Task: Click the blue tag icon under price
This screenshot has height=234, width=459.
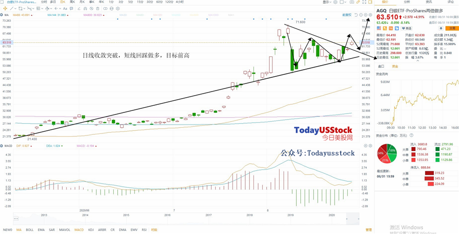Action: pos(397,28)
